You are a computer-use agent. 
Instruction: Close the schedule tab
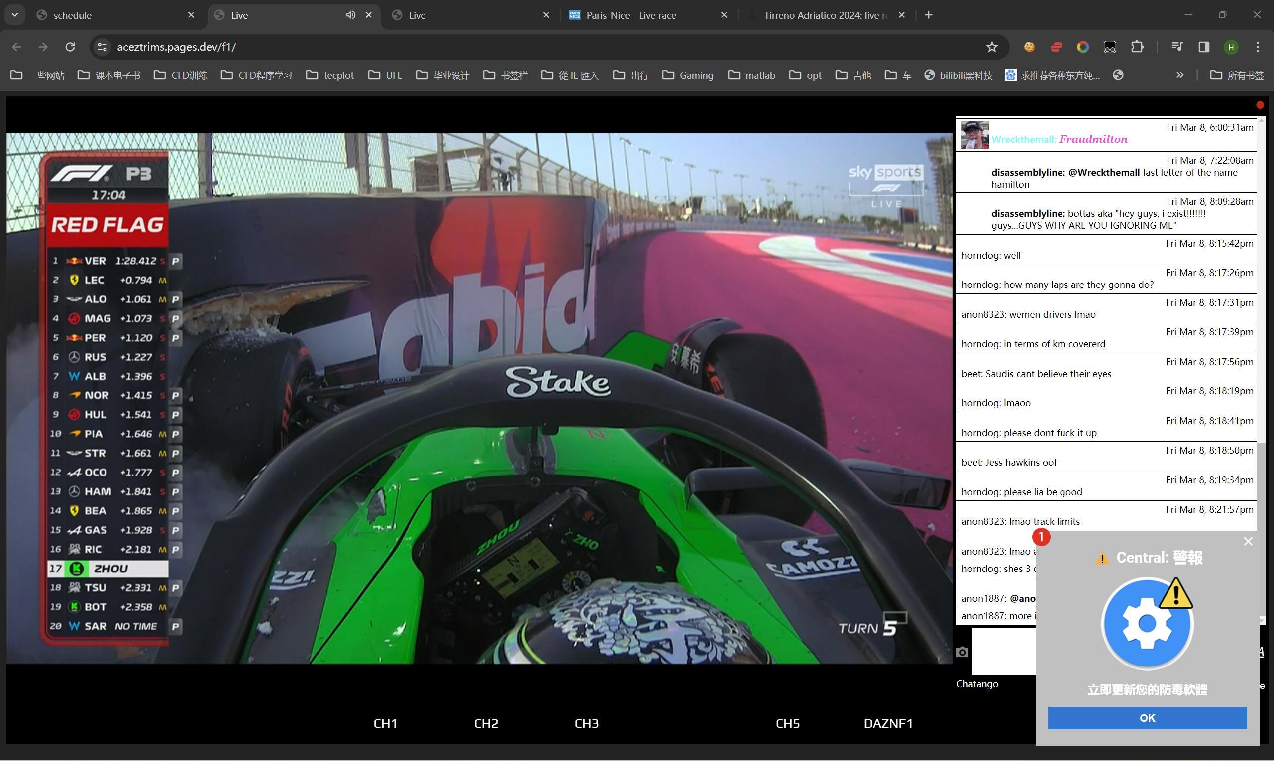pyautogui.click(x=191, y=15)
